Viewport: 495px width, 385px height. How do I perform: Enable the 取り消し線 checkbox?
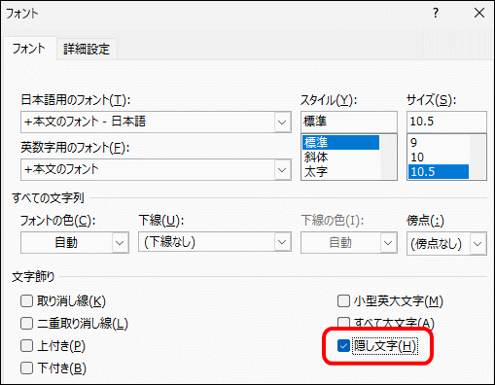(x=26, y=301)
